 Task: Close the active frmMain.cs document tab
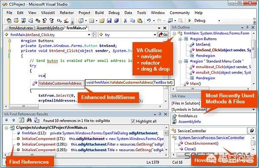coord(165,28)
